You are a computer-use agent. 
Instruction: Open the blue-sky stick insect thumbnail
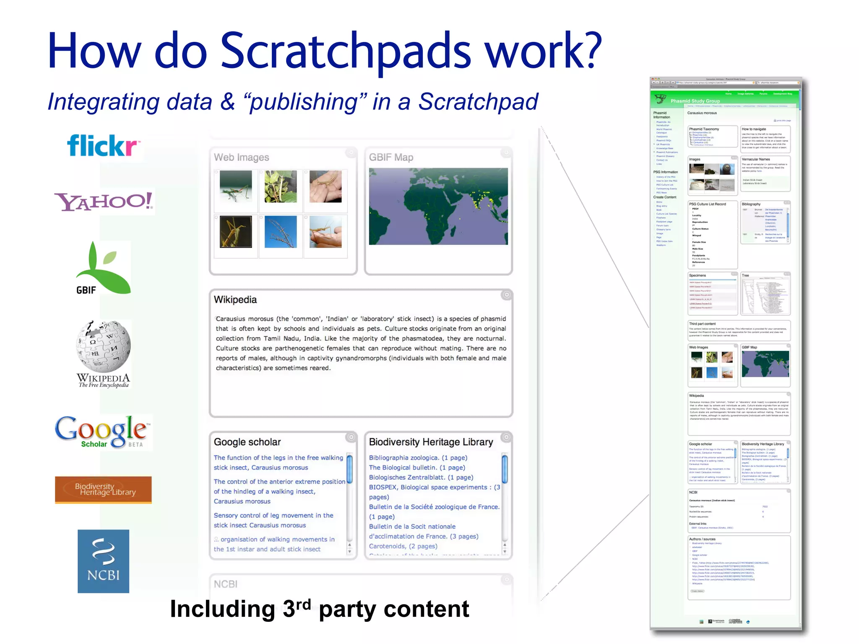[x=281, y=232]
